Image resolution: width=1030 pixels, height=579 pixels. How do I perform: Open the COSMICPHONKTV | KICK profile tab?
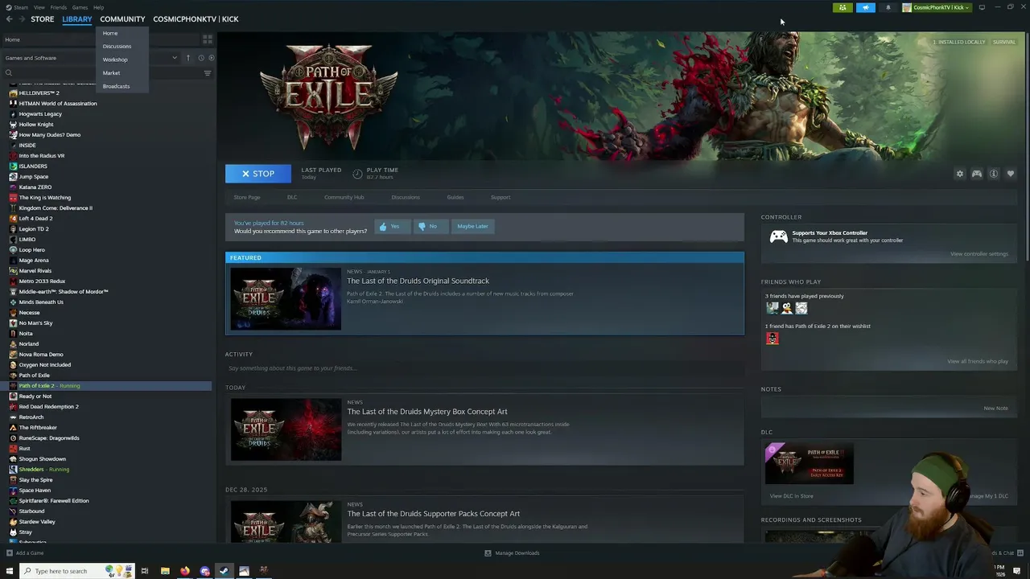coord(196,18)
